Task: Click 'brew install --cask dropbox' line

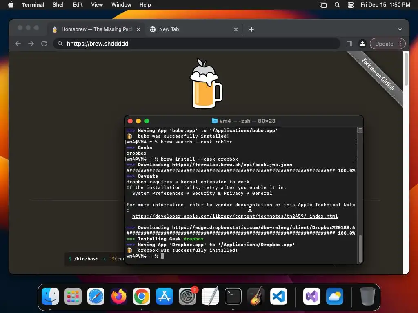Action: 199,159
